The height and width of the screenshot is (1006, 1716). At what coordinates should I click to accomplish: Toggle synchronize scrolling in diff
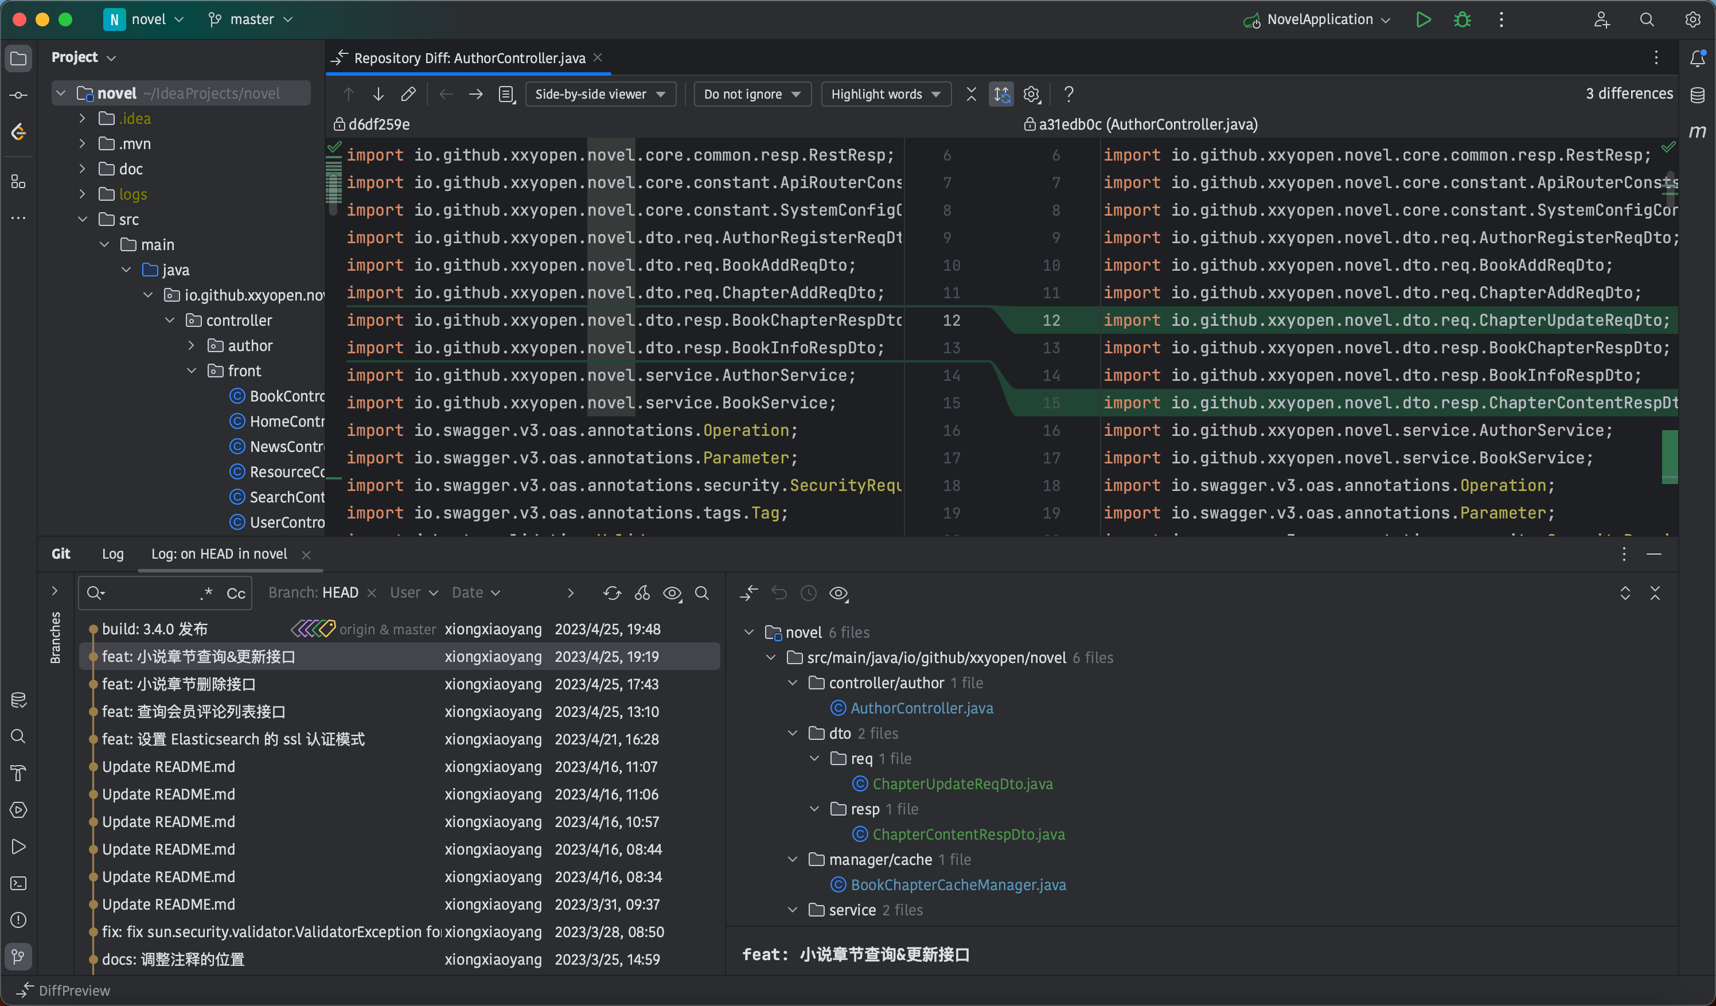click(x=1001, y=94)
